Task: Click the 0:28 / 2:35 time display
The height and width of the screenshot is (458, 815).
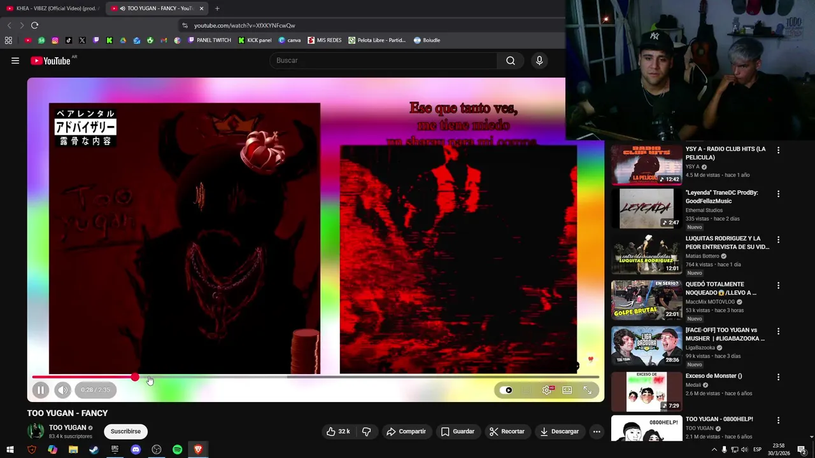Action: coord(96,390)
